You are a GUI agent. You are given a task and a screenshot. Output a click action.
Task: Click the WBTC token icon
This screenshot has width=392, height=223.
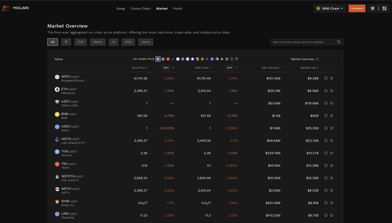[57, 77]
